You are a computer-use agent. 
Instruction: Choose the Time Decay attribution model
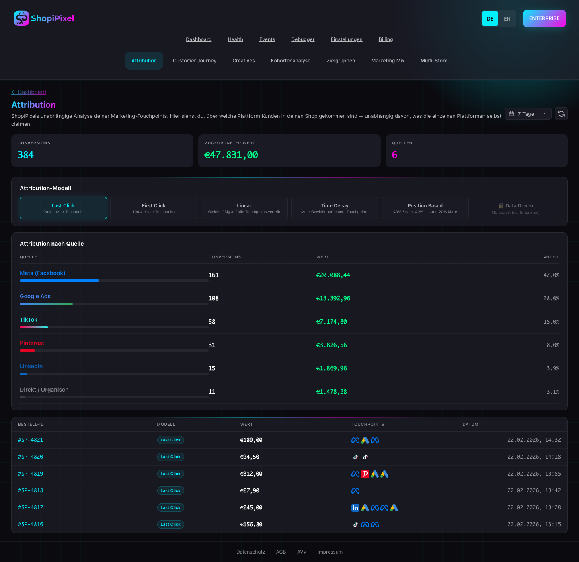335,208
